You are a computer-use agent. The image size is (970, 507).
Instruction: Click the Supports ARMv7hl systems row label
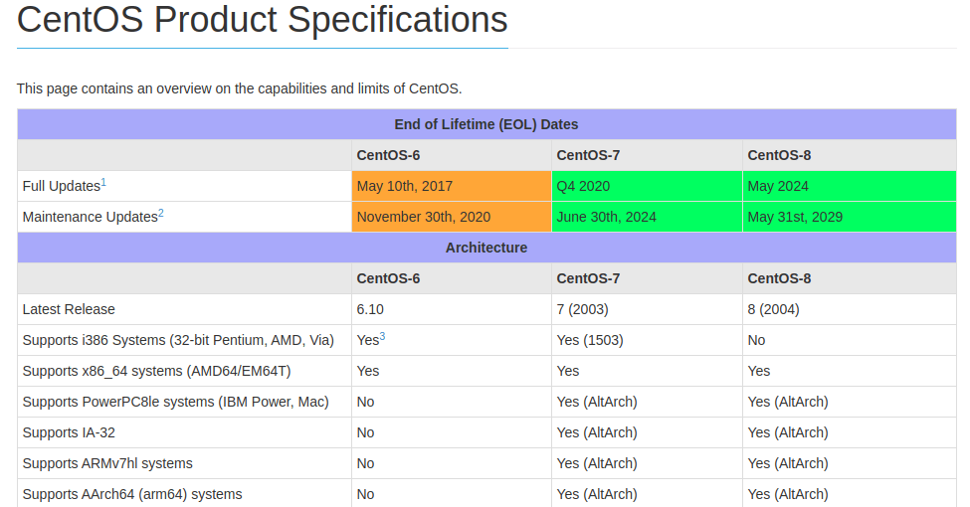coord(107,463)
